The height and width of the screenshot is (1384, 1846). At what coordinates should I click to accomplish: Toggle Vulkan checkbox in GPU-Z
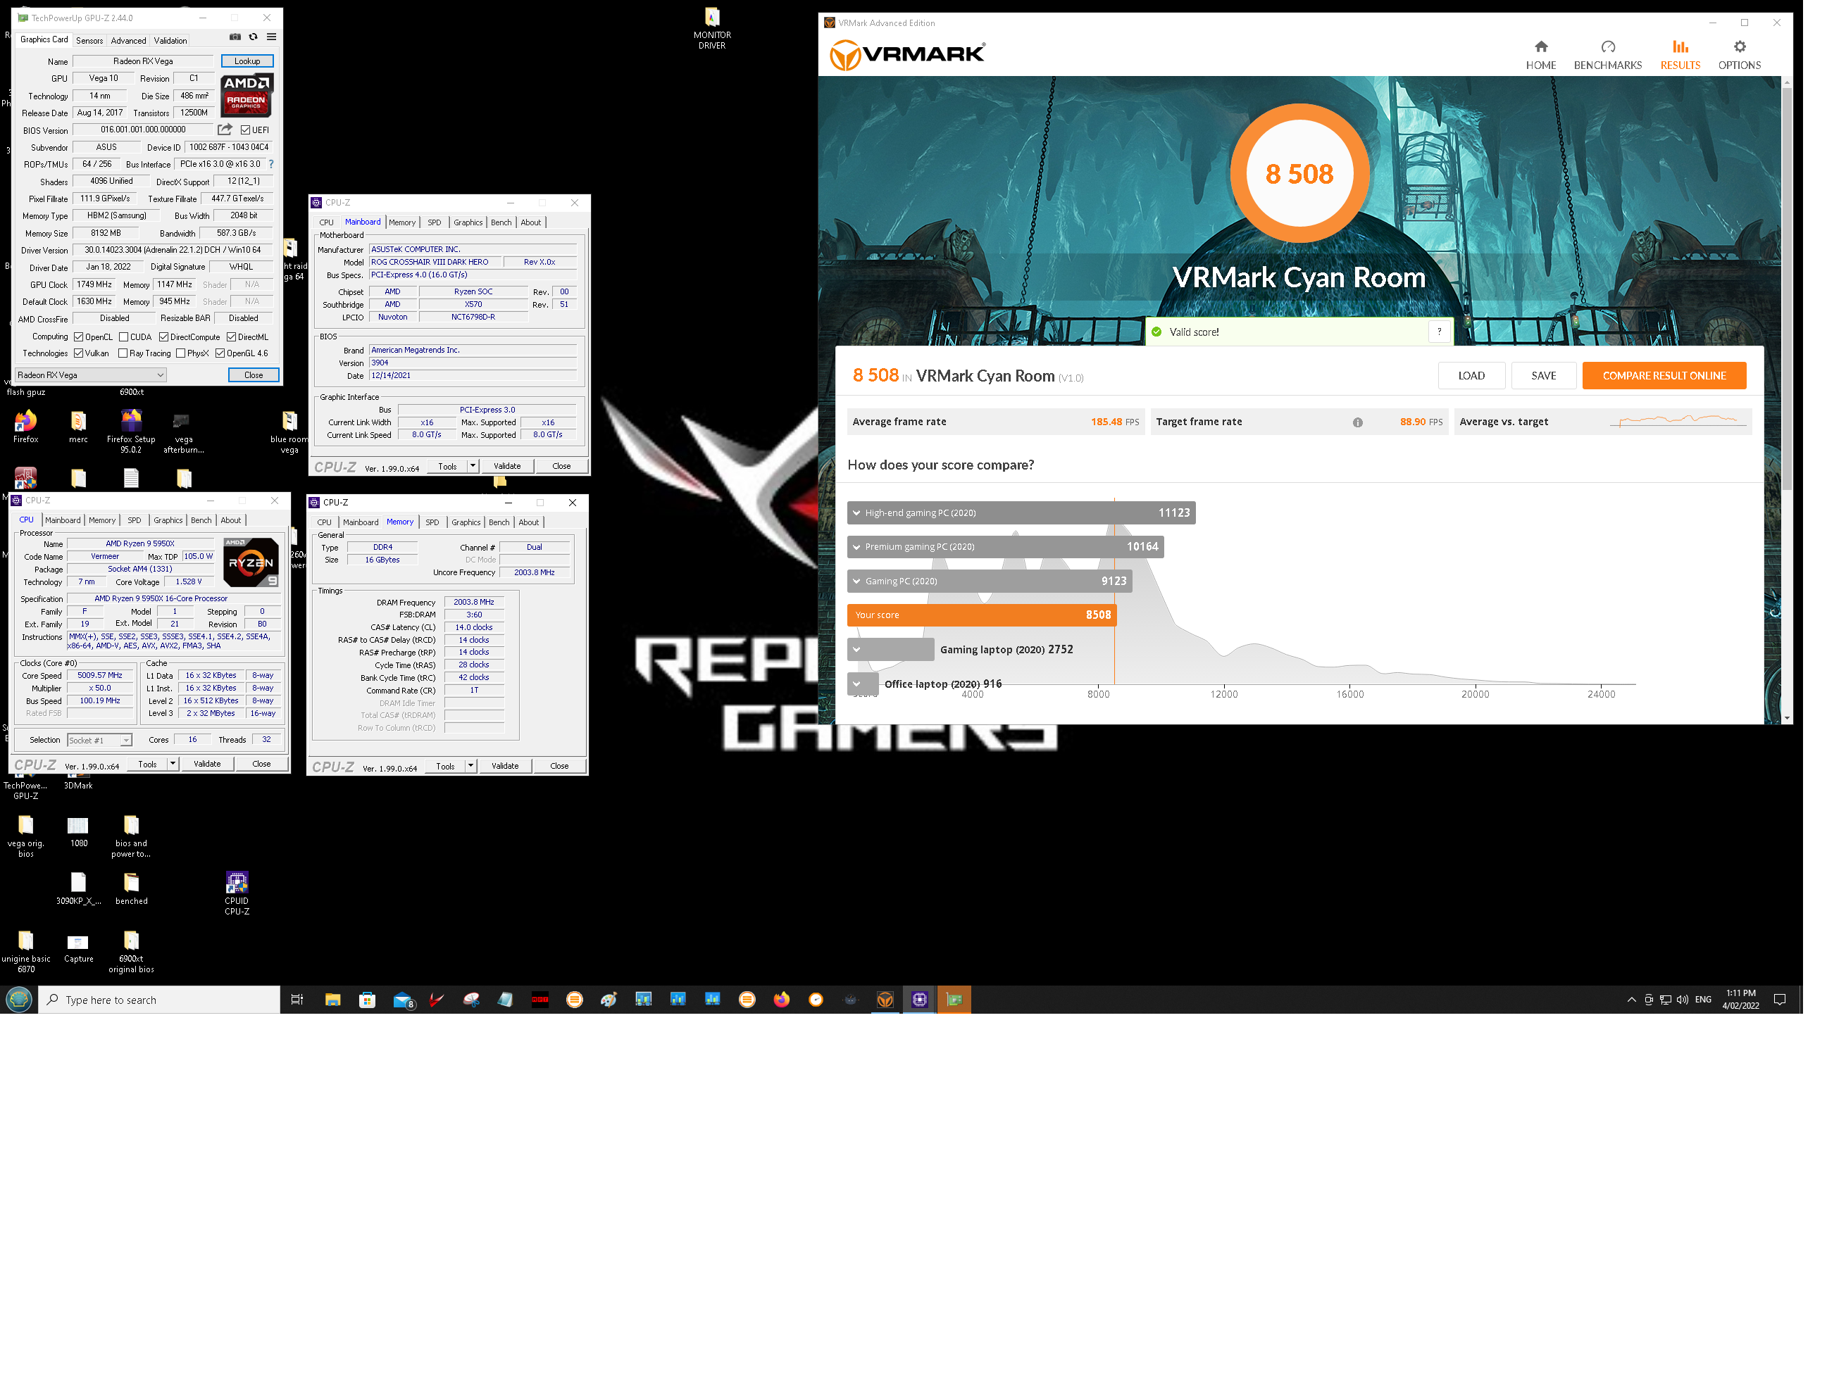[x=78, y=353]
